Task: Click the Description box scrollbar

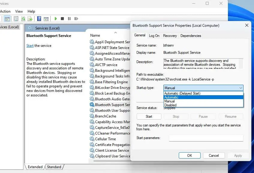Action: 241,64
